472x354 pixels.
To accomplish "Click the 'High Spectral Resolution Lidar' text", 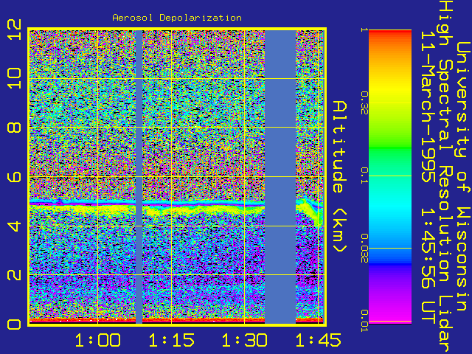I will point(445,177).
